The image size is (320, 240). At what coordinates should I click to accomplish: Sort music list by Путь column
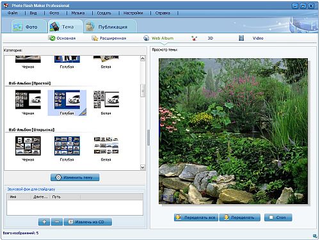coord(65,196)
